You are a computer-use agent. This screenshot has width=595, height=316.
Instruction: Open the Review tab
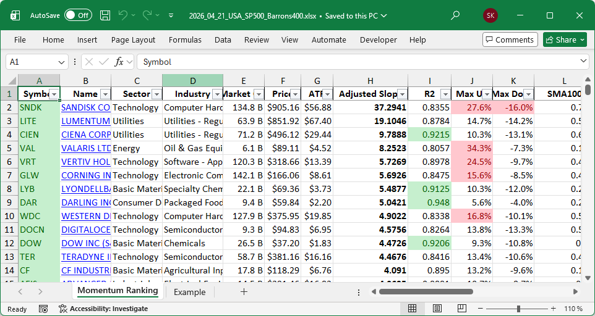click(257, 39)
